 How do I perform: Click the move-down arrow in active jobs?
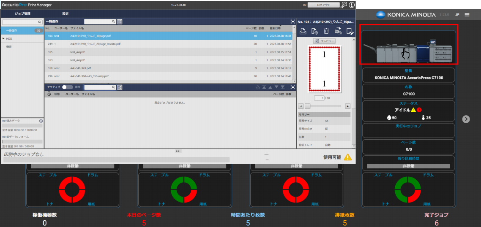point(276,87)
